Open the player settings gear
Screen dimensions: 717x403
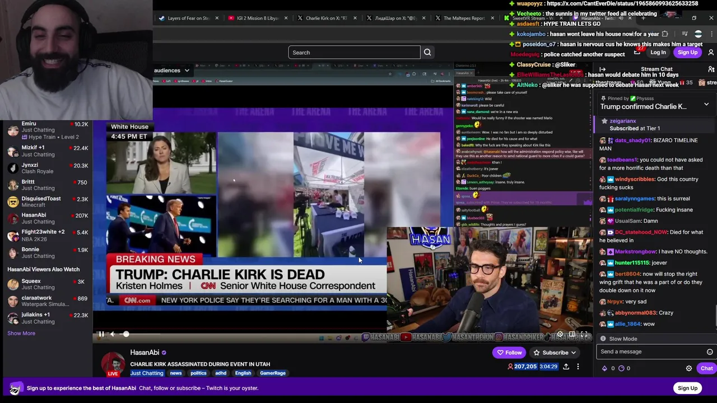point(560,334)
